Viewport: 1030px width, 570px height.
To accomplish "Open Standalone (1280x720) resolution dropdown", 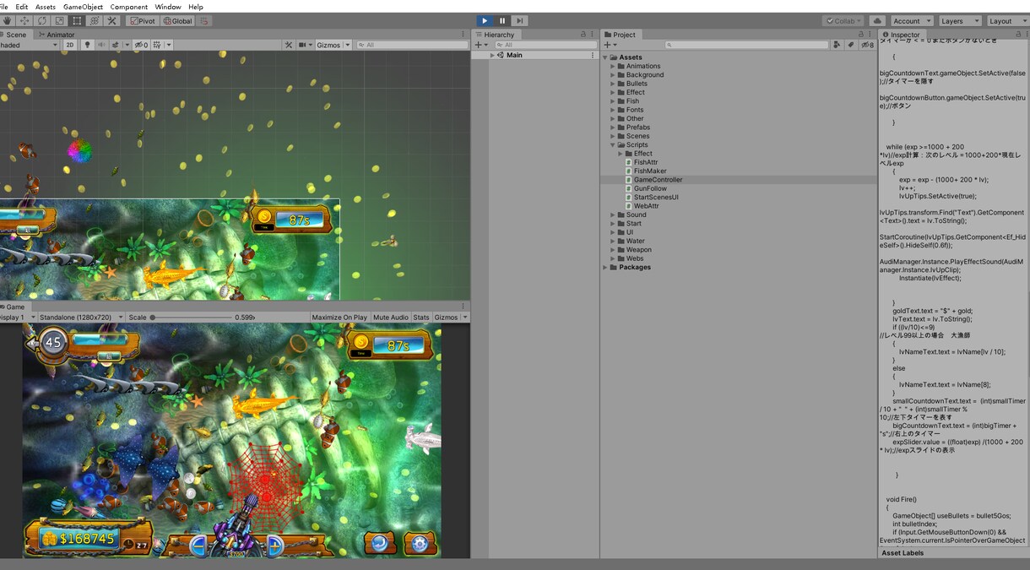I will pyautogui.click(x=81, y=318).
